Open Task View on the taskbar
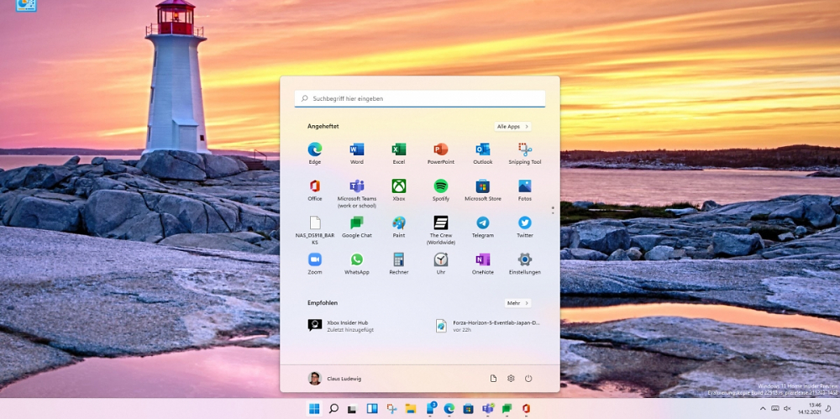840x419 pixels. (352, 409)
